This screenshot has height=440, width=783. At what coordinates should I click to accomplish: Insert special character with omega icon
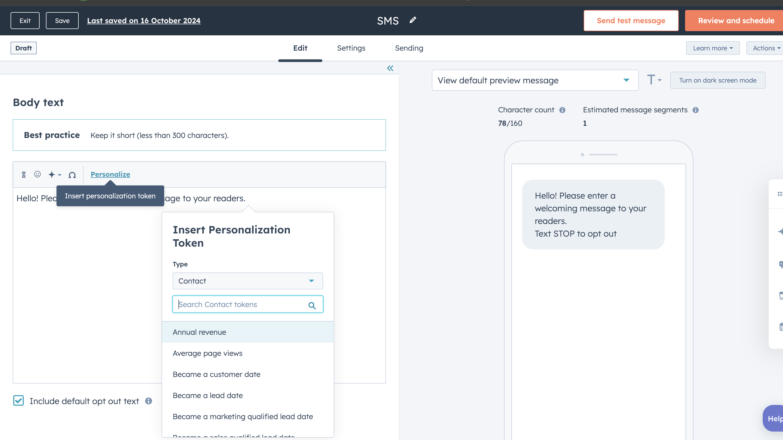pos(72,175)
